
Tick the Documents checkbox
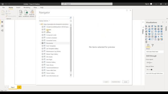pos(43,43)
